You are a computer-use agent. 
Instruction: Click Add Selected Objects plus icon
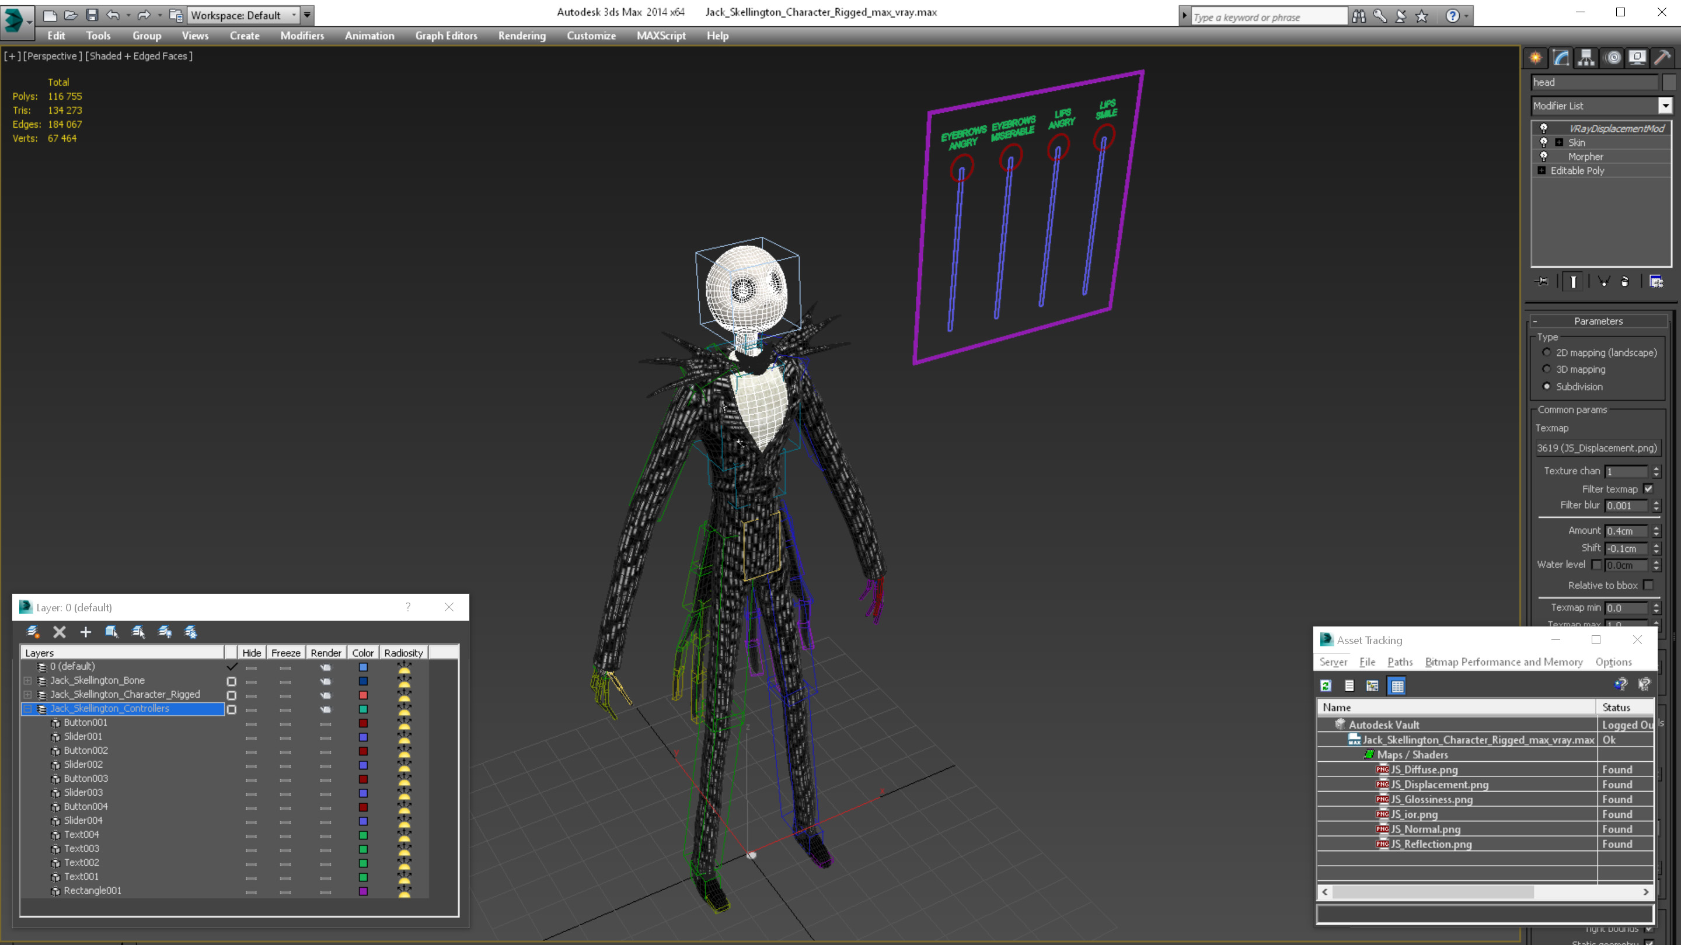click(x=85, y=631)
